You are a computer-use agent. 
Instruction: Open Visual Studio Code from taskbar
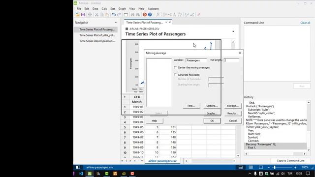81,174
